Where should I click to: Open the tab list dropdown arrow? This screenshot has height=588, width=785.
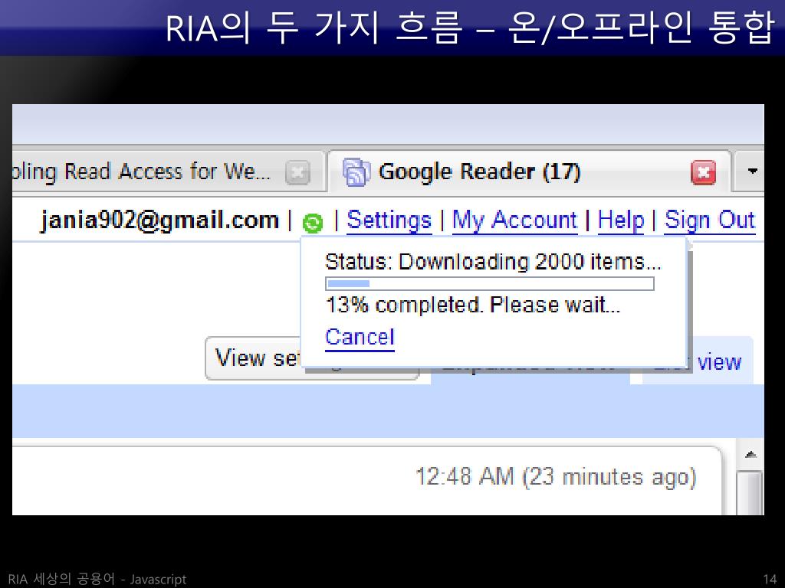tap(752, 171)
